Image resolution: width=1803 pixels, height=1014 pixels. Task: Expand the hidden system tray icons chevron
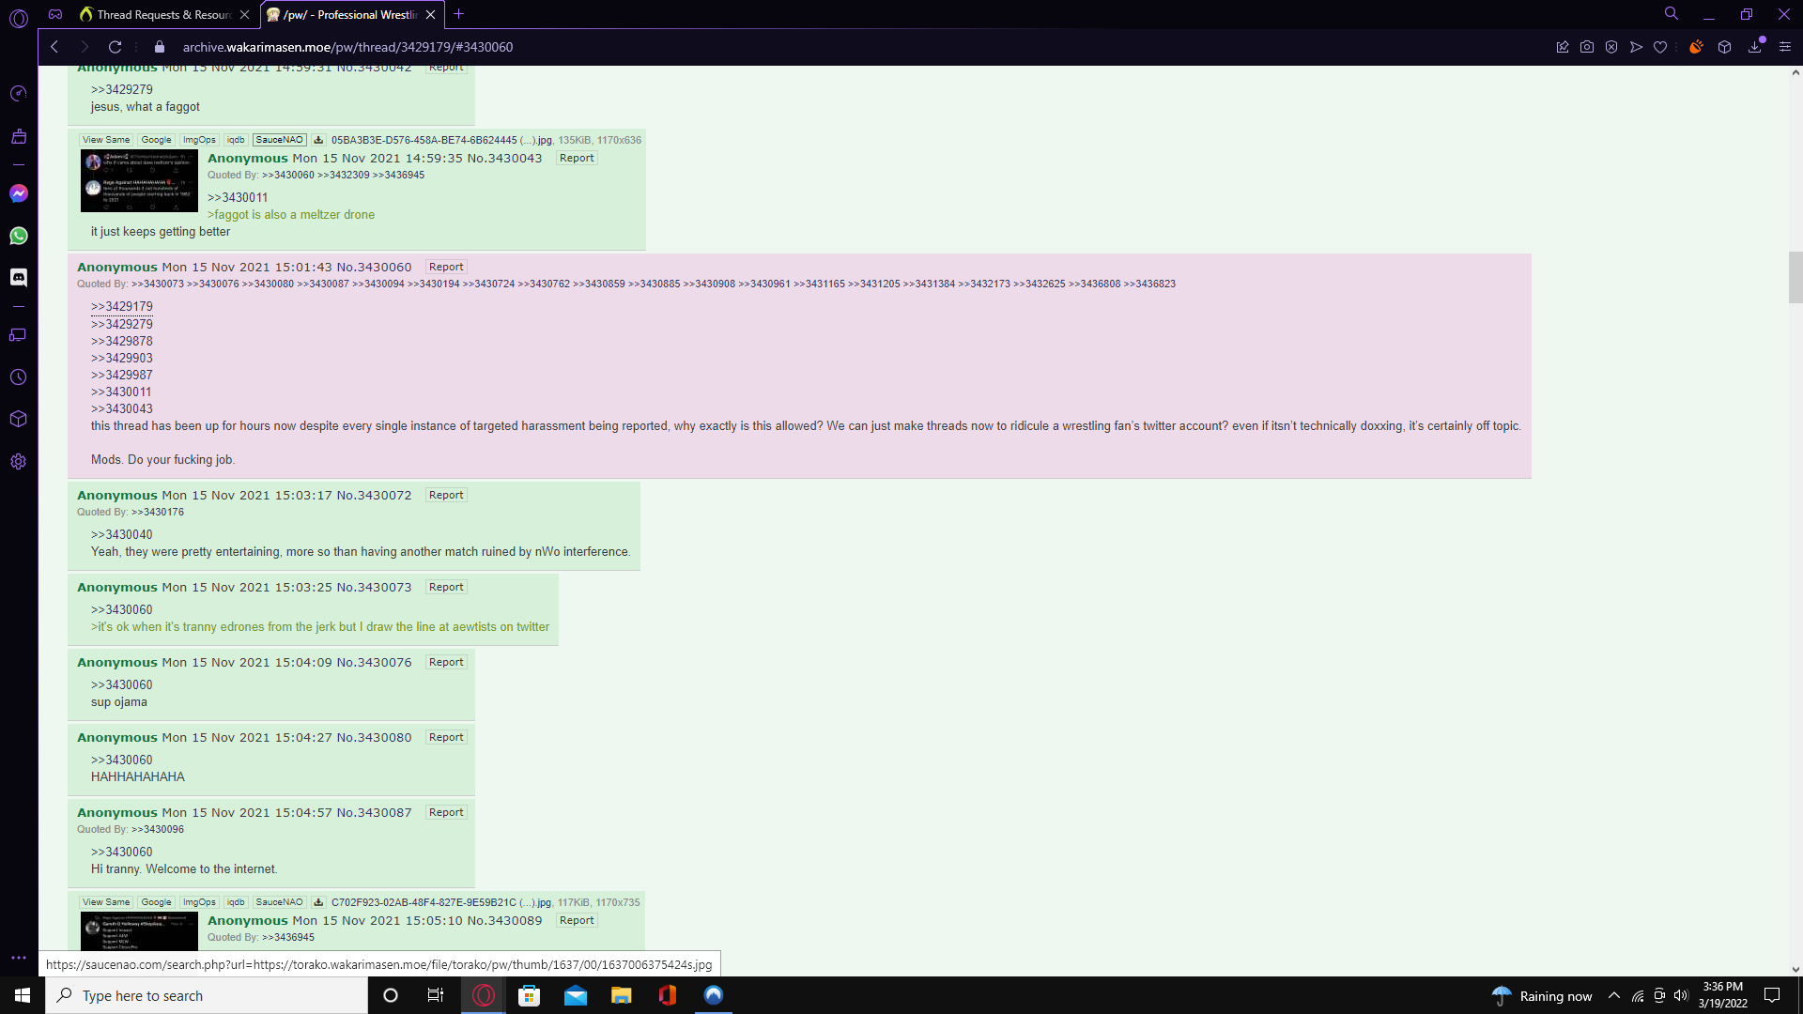point(1614,995)
